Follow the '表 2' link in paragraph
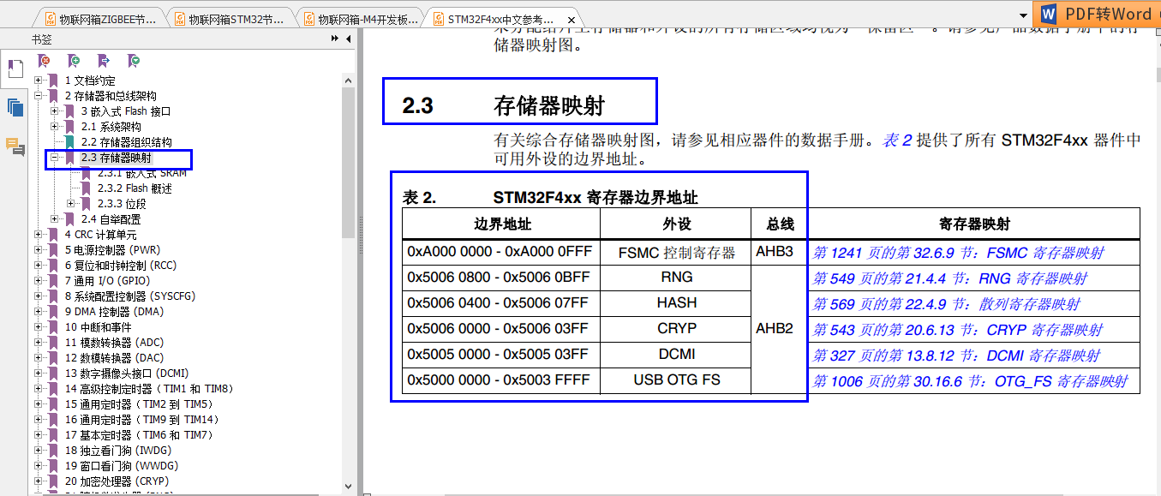The height and width of the screenshot is (496, 1161). coord(898,140)
